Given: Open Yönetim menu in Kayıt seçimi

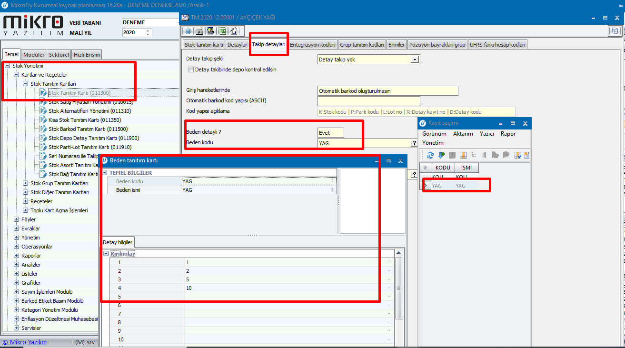Looking at the screenshot, I should pos(433,143).
